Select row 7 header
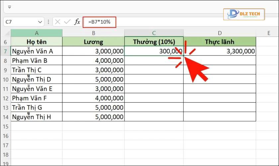 (6, 51)
